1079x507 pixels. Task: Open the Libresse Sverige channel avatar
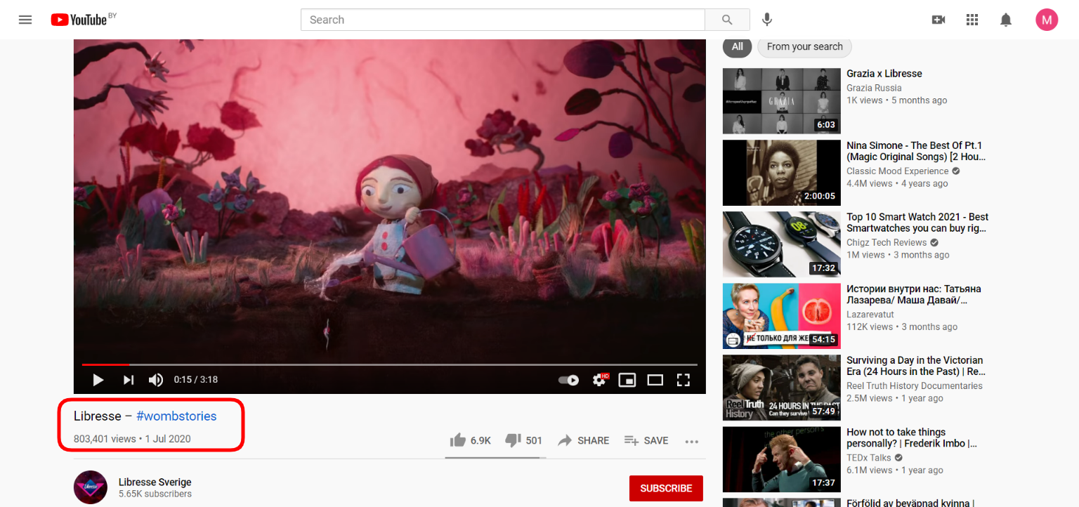point(91,487)
